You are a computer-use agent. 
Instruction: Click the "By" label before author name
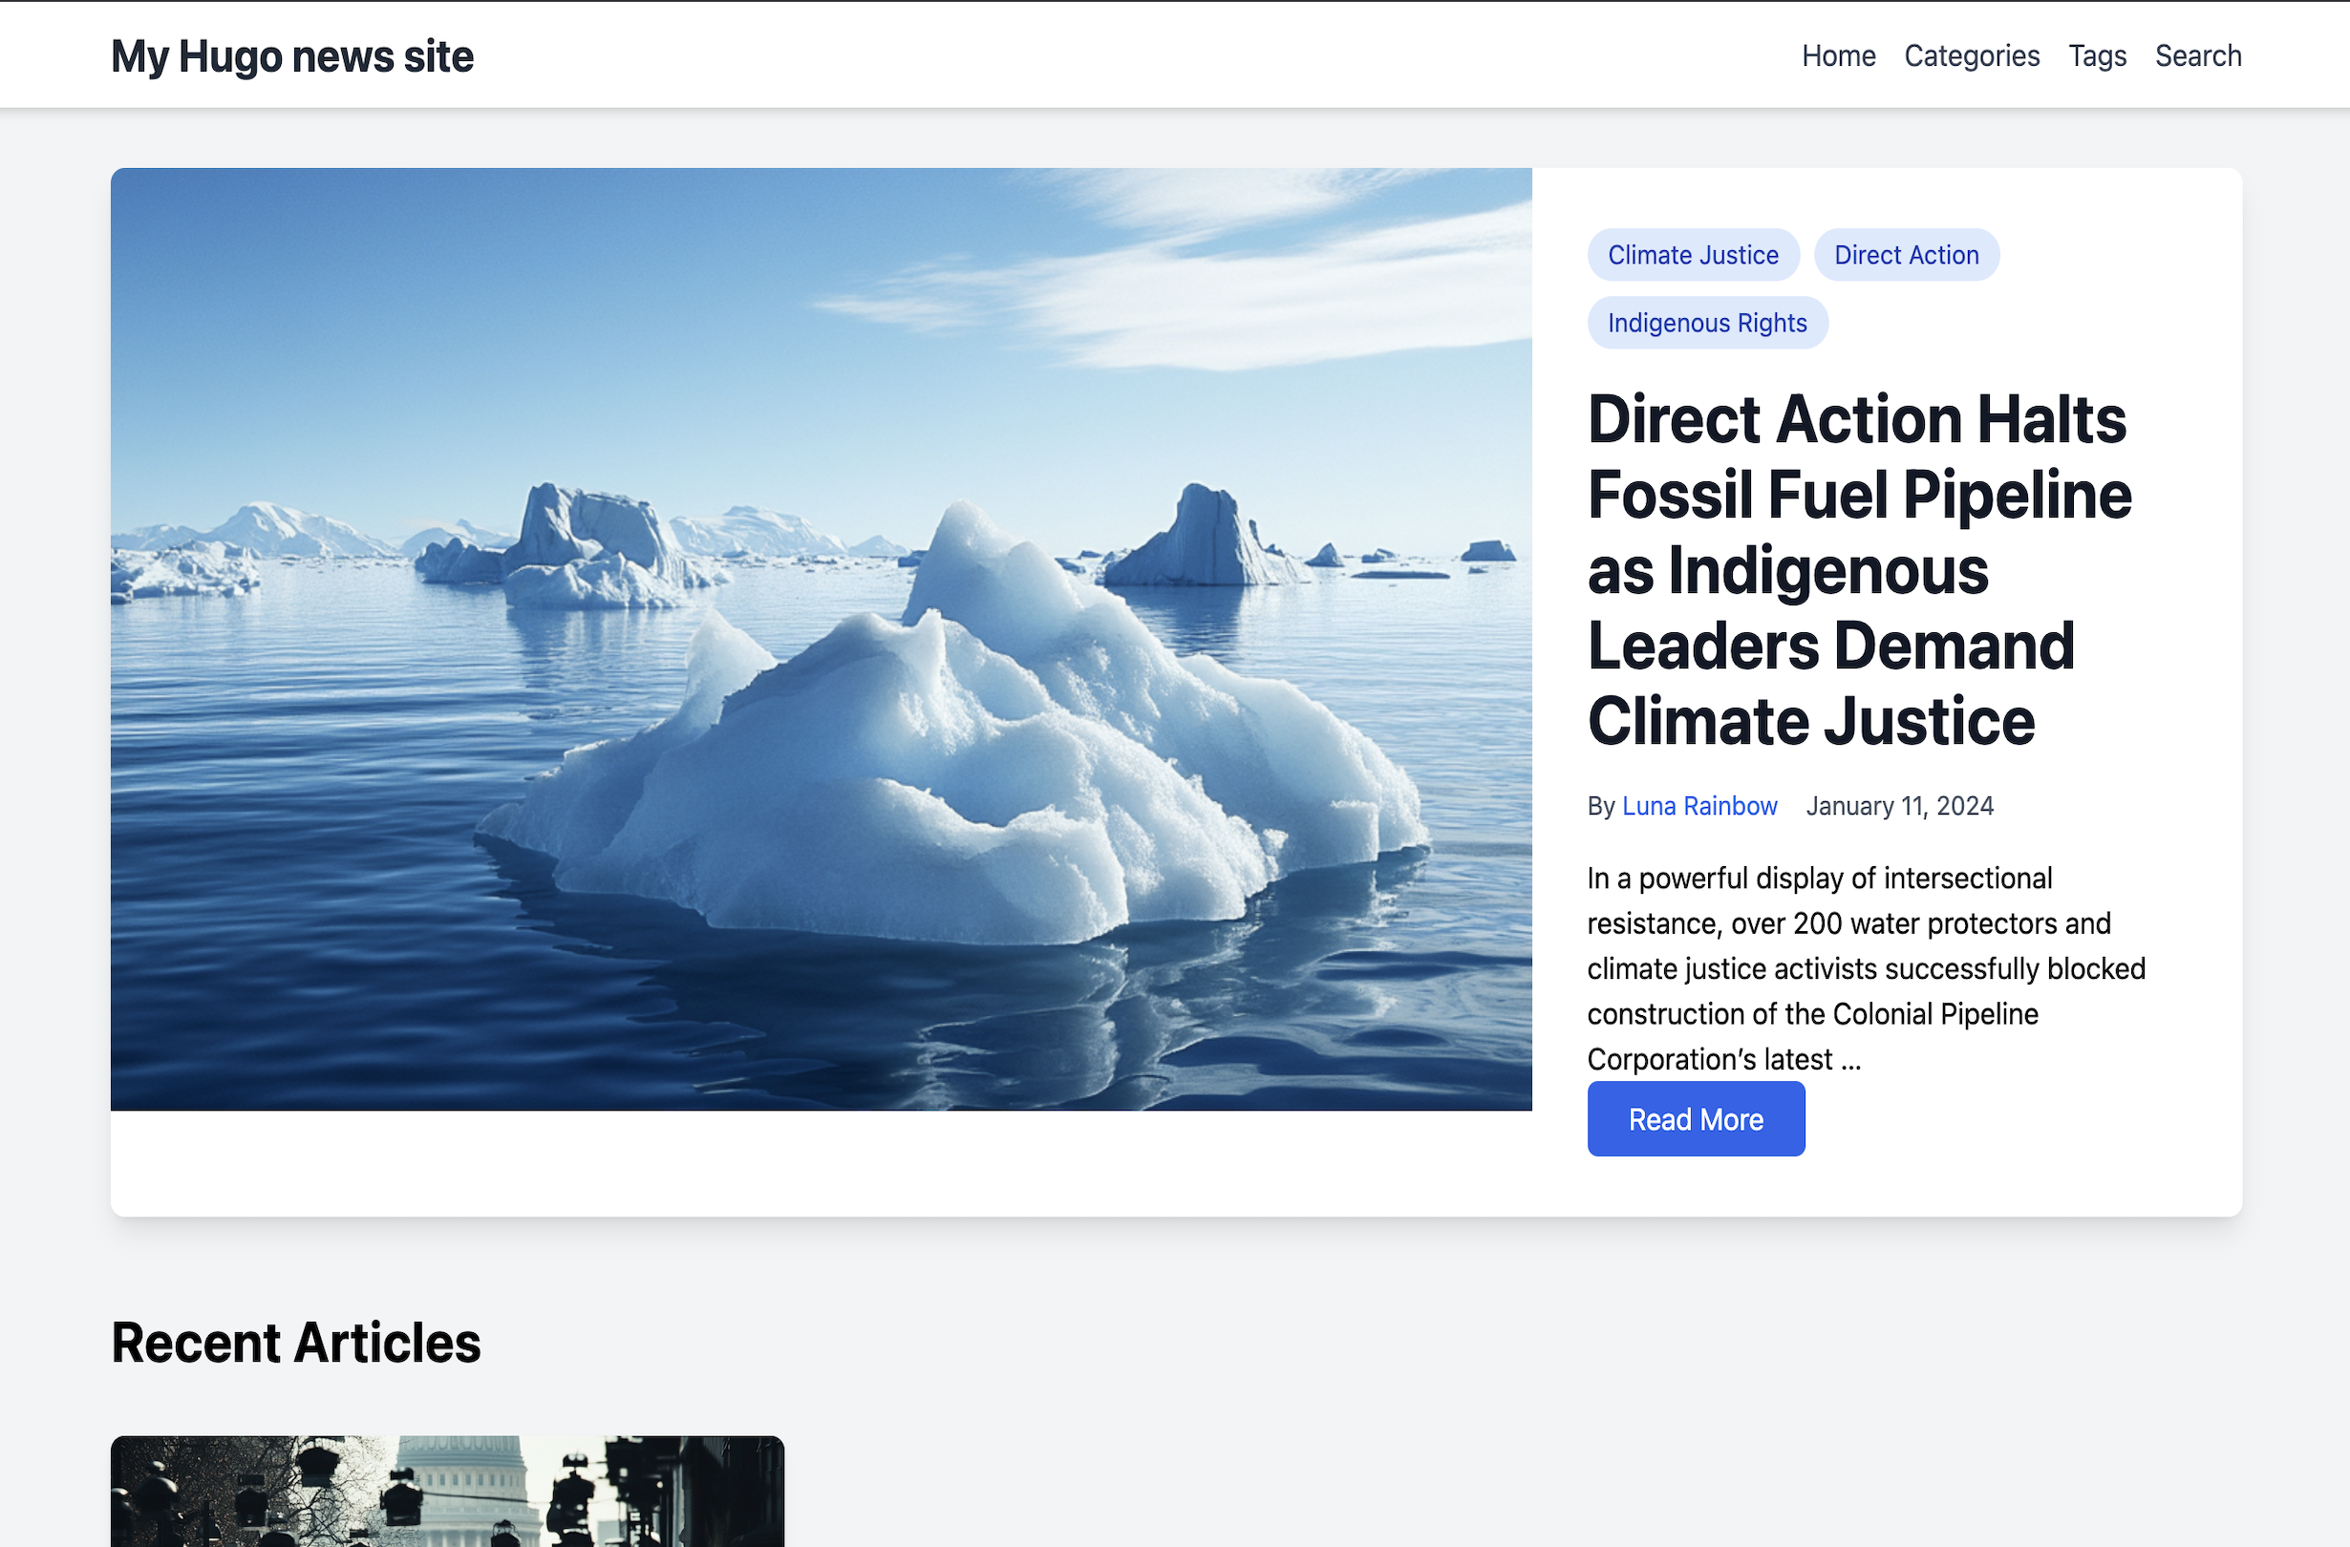click(x=1599, y=806)
